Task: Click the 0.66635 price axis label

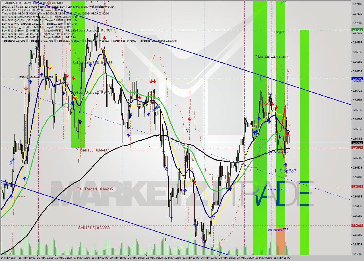Action: coord(357,110)
